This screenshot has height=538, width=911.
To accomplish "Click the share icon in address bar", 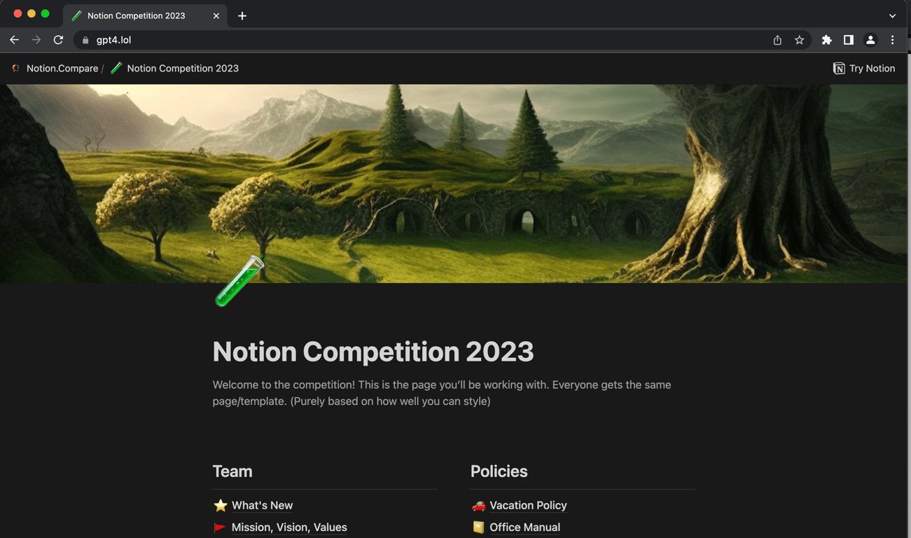I will tap(777, 40).
